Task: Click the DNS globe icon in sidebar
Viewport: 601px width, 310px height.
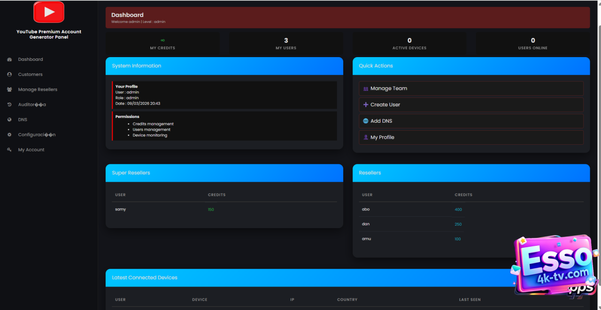Action: tap(9, 119)
